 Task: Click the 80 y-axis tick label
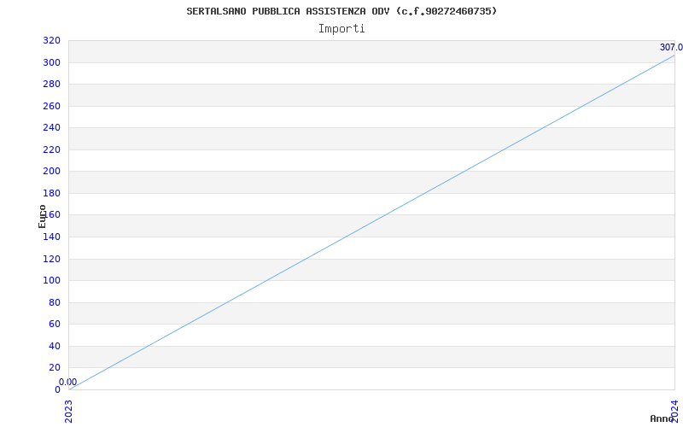coord(55,302)
